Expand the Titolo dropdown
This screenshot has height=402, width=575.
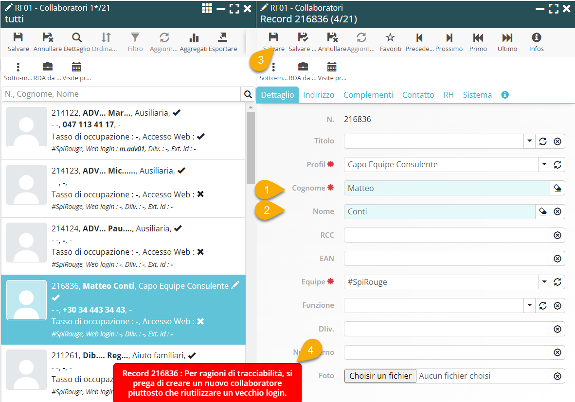point(529,141)
